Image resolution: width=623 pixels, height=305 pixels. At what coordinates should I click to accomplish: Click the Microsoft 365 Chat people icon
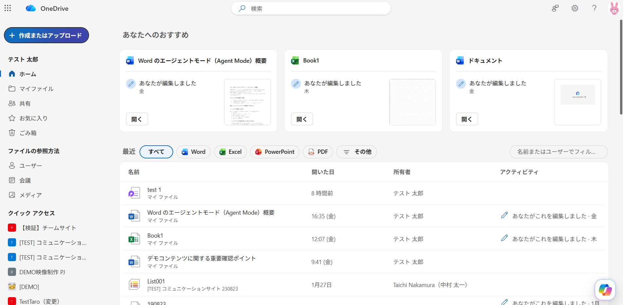point(555,8)
